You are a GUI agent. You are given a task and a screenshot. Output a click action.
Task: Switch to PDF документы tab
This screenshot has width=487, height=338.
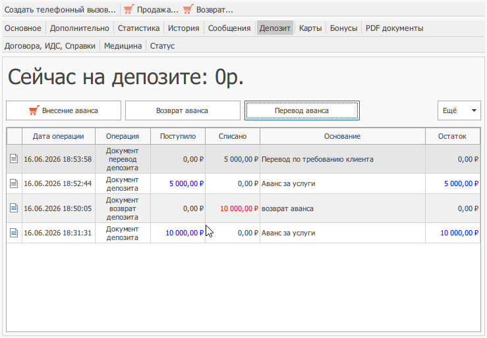click(x=394, y=28)
